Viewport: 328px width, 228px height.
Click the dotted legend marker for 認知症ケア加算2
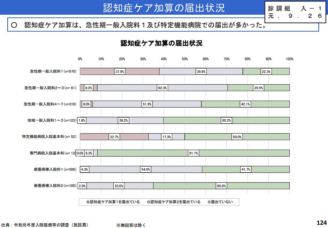coord(148,202)
